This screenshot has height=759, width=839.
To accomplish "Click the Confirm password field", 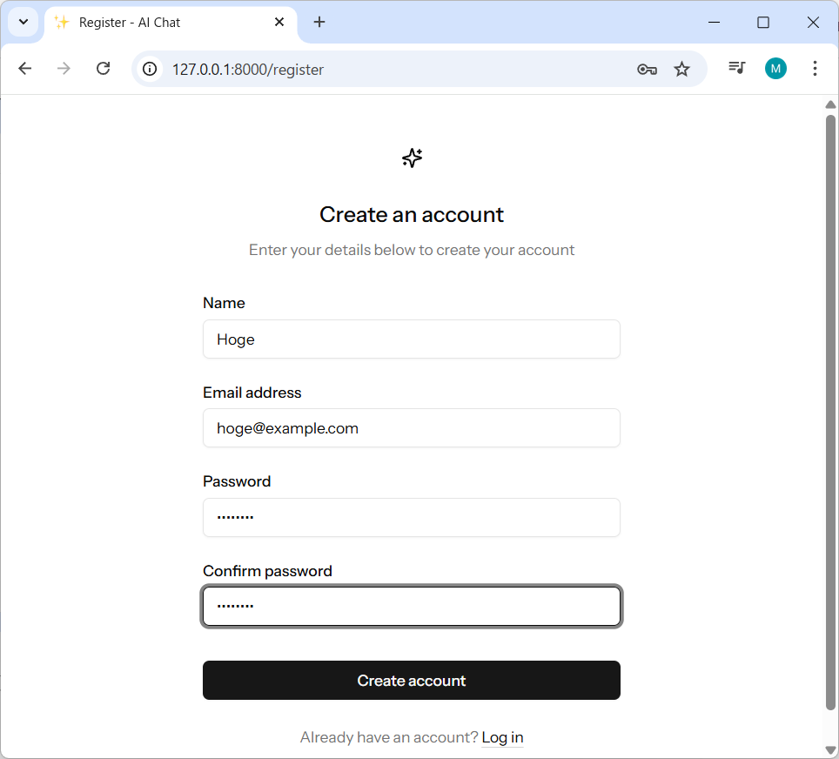I will point(411,607).
